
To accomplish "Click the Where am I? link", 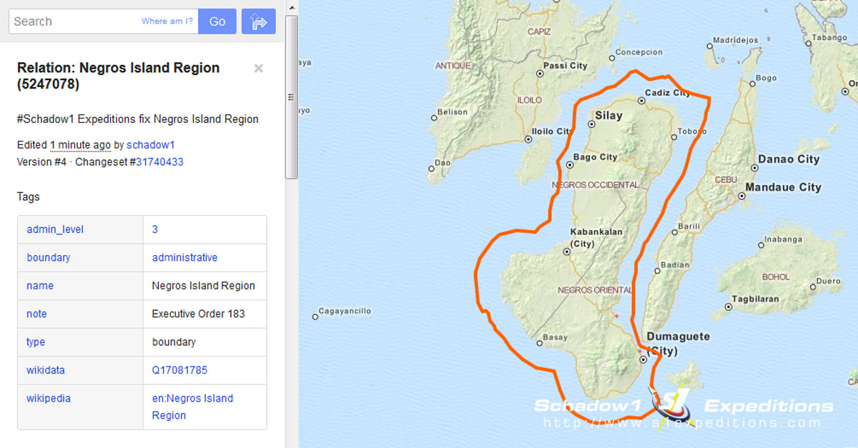I will click(166, 21).
